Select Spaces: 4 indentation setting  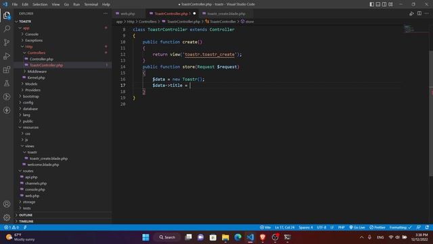tap(306, 228)
